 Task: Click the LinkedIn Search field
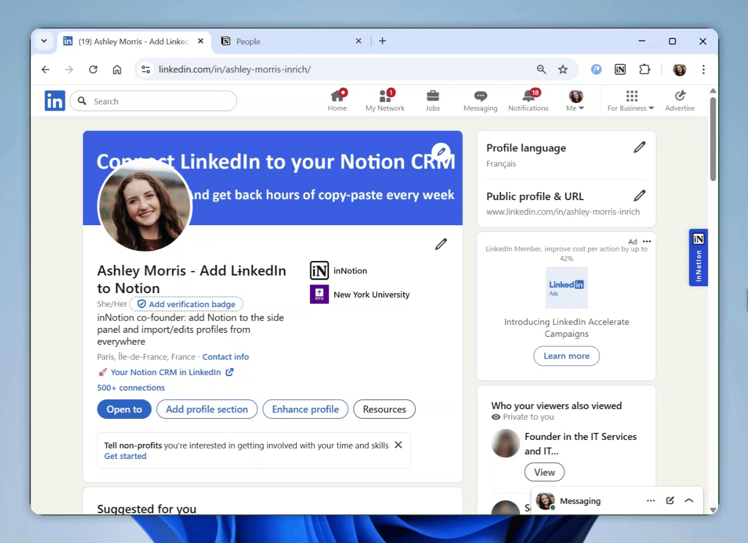pyautogui.click(x=154, y=101)
